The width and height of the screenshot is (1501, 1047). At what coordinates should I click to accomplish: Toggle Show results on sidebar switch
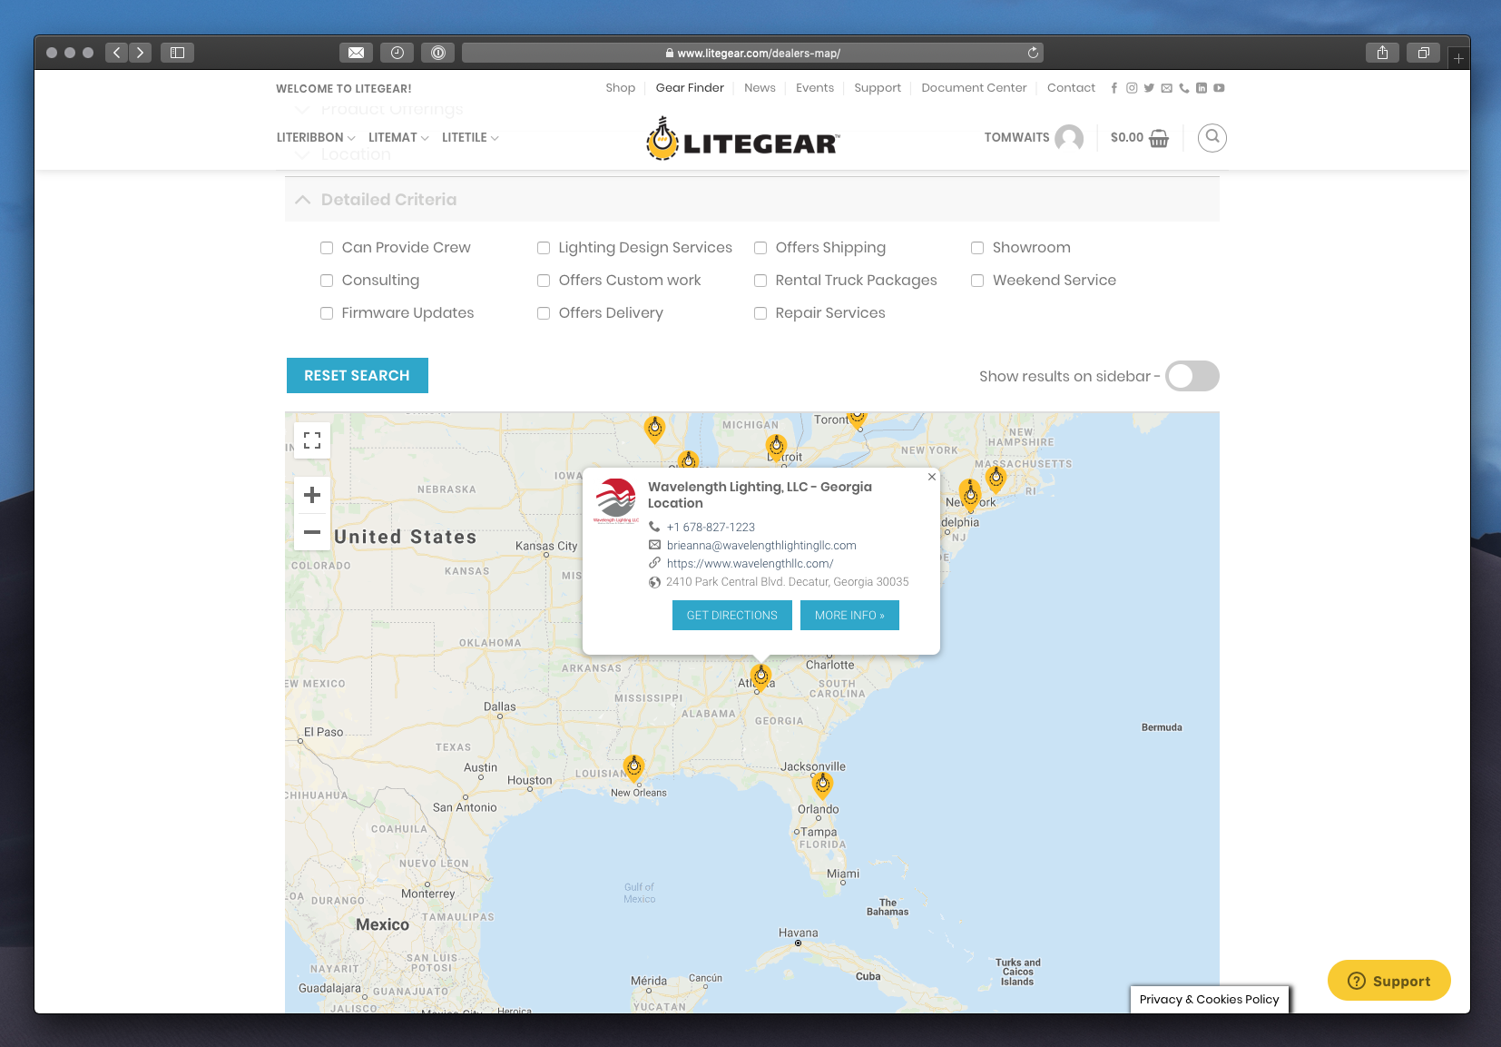pos(1192,376)
